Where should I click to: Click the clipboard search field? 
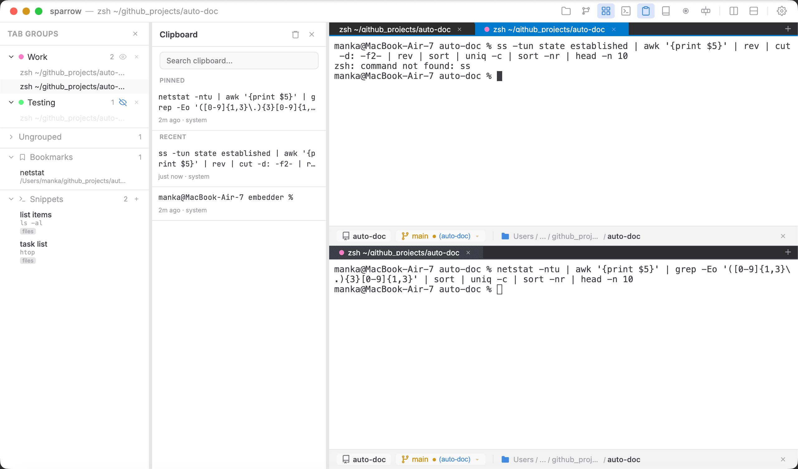pyautogui.click(x=239, y=60)
